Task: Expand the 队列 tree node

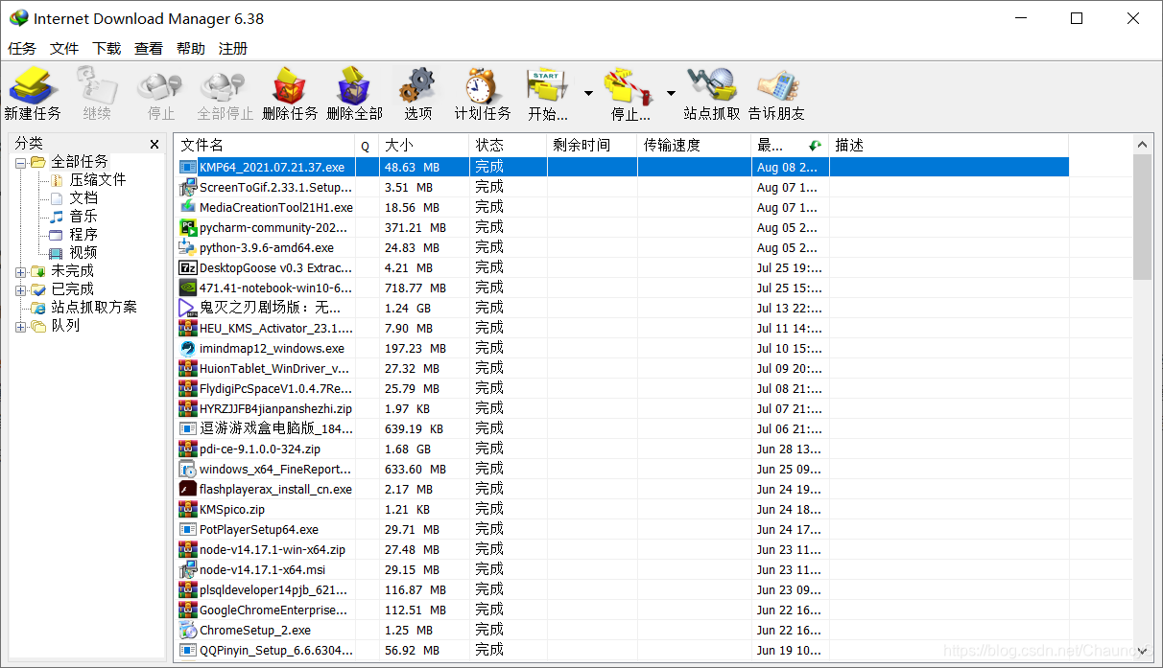Action: click(21, 326)
